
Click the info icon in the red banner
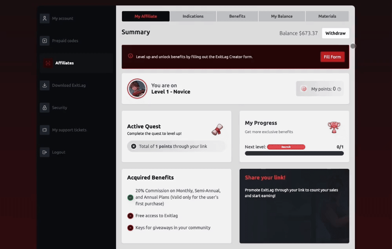(130, 56)
